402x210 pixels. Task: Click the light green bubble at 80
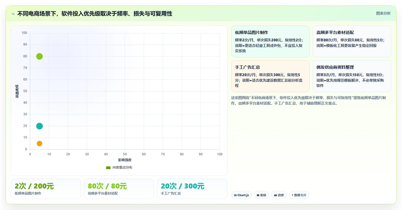tap(40, 56)
